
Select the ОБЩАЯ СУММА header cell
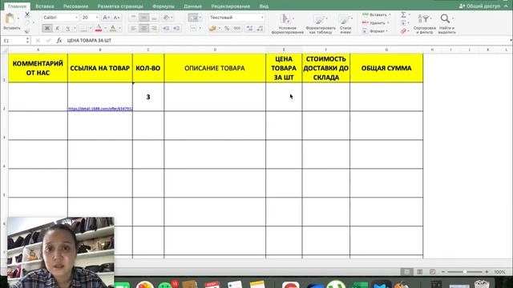(386, 68)
